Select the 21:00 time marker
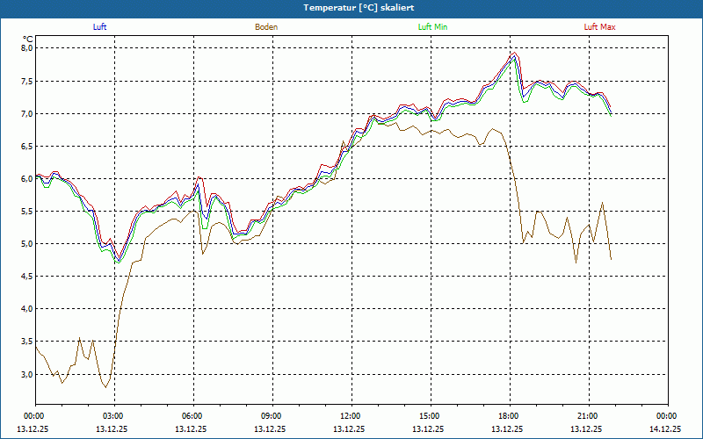The height and width of the screenshot is (439, 703). [x=588, y=415]
